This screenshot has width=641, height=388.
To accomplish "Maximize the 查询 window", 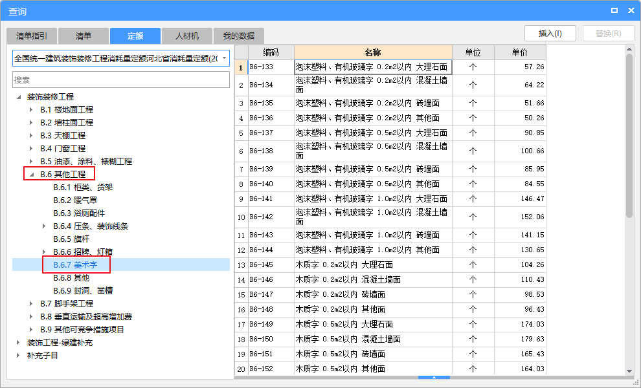I will 614,10.
